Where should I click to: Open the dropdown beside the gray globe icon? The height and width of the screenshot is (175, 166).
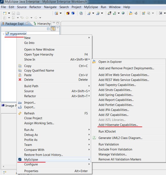pyautogui.click(x=153, y=13)
